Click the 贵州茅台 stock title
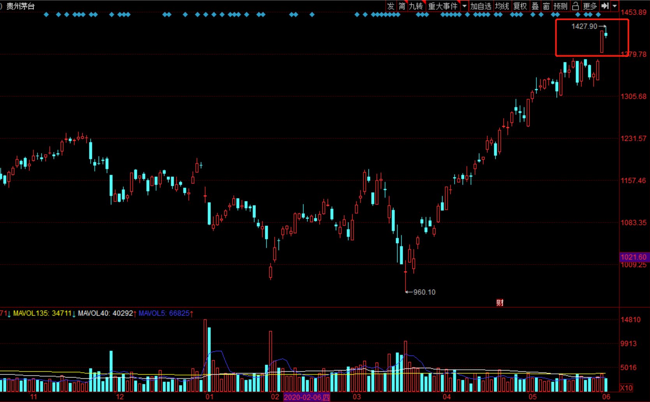This screenshot has width=650, height=402. pyautogui.click(x=21, y=6)
